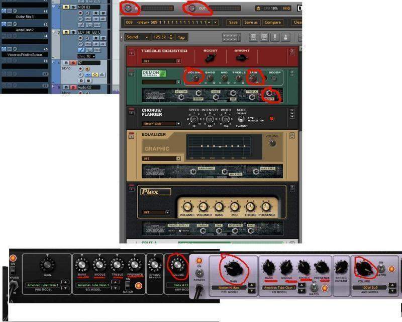This screenshot has height=322, width=402.
Task: Click the Guitar Rig output level knob
Action: pos(192,8)
